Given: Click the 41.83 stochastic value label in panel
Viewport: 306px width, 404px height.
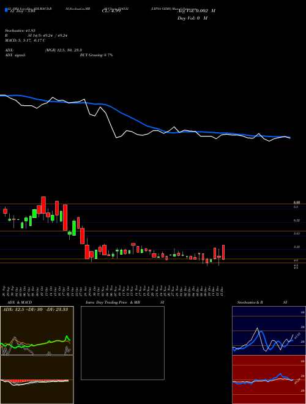Looking at the screenshot, I should tap(297, 336).
